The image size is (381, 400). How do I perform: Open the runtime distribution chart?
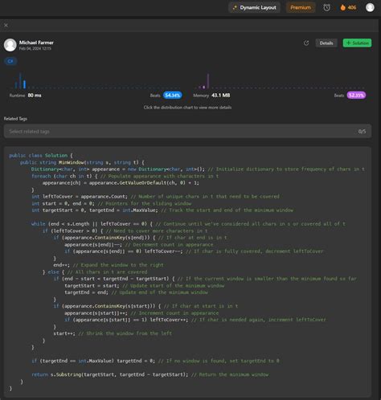coord(96,80)
